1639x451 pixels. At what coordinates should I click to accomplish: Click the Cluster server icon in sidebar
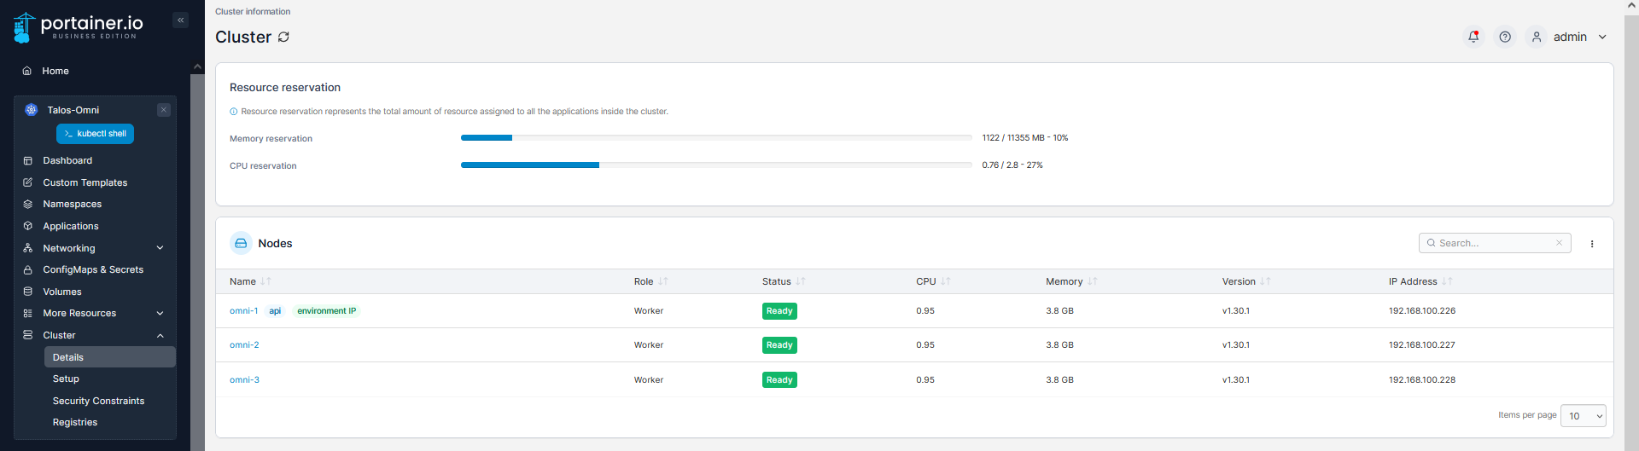27,335
